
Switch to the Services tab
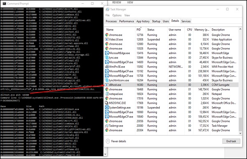[186, 21]
